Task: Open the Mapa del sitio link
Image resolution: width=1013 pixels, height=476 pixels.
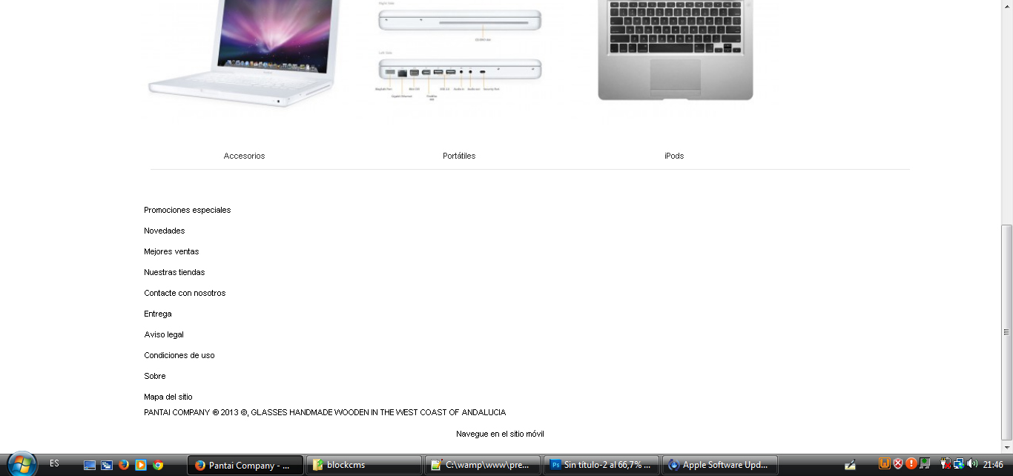Action: click(168, 397)
